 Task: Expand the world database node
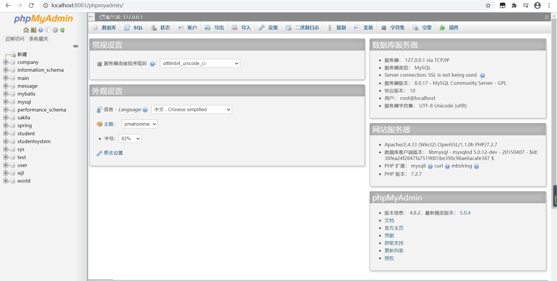tap(6, 181)
